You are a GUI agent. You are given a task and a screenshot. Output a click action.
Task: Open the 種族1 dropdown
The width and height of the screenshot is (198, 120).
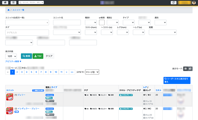[91, 22]
